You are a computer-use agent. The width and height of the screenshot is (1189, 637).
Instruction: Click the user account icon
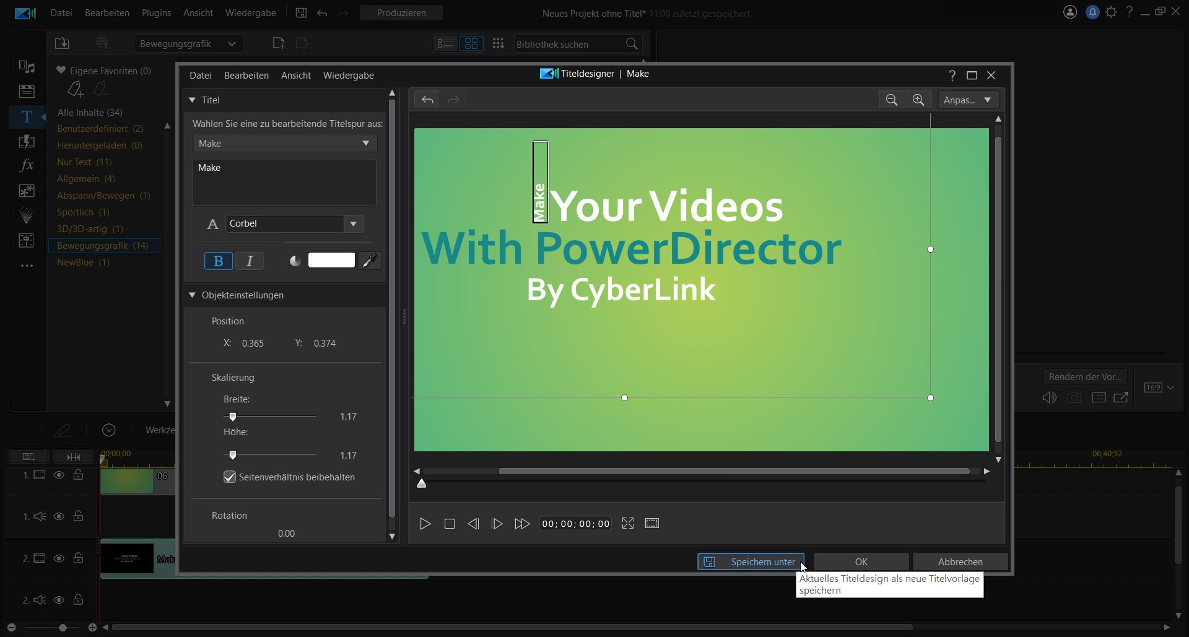point(1070,12)
